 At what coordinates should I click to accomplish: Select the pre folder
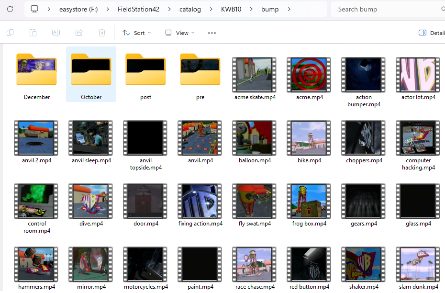200,74
